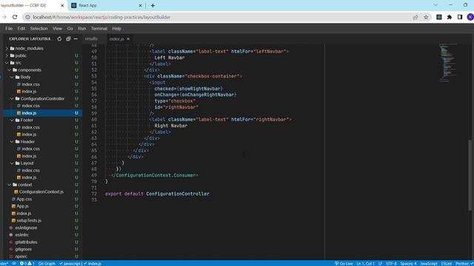Change JavaScript language mode
The height and width of the screenshot is (266, 474).
[429, 263]
